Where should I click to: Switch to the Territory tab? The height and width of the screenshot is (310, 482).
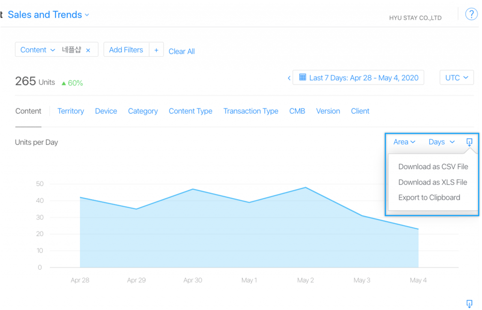[71, 111]
